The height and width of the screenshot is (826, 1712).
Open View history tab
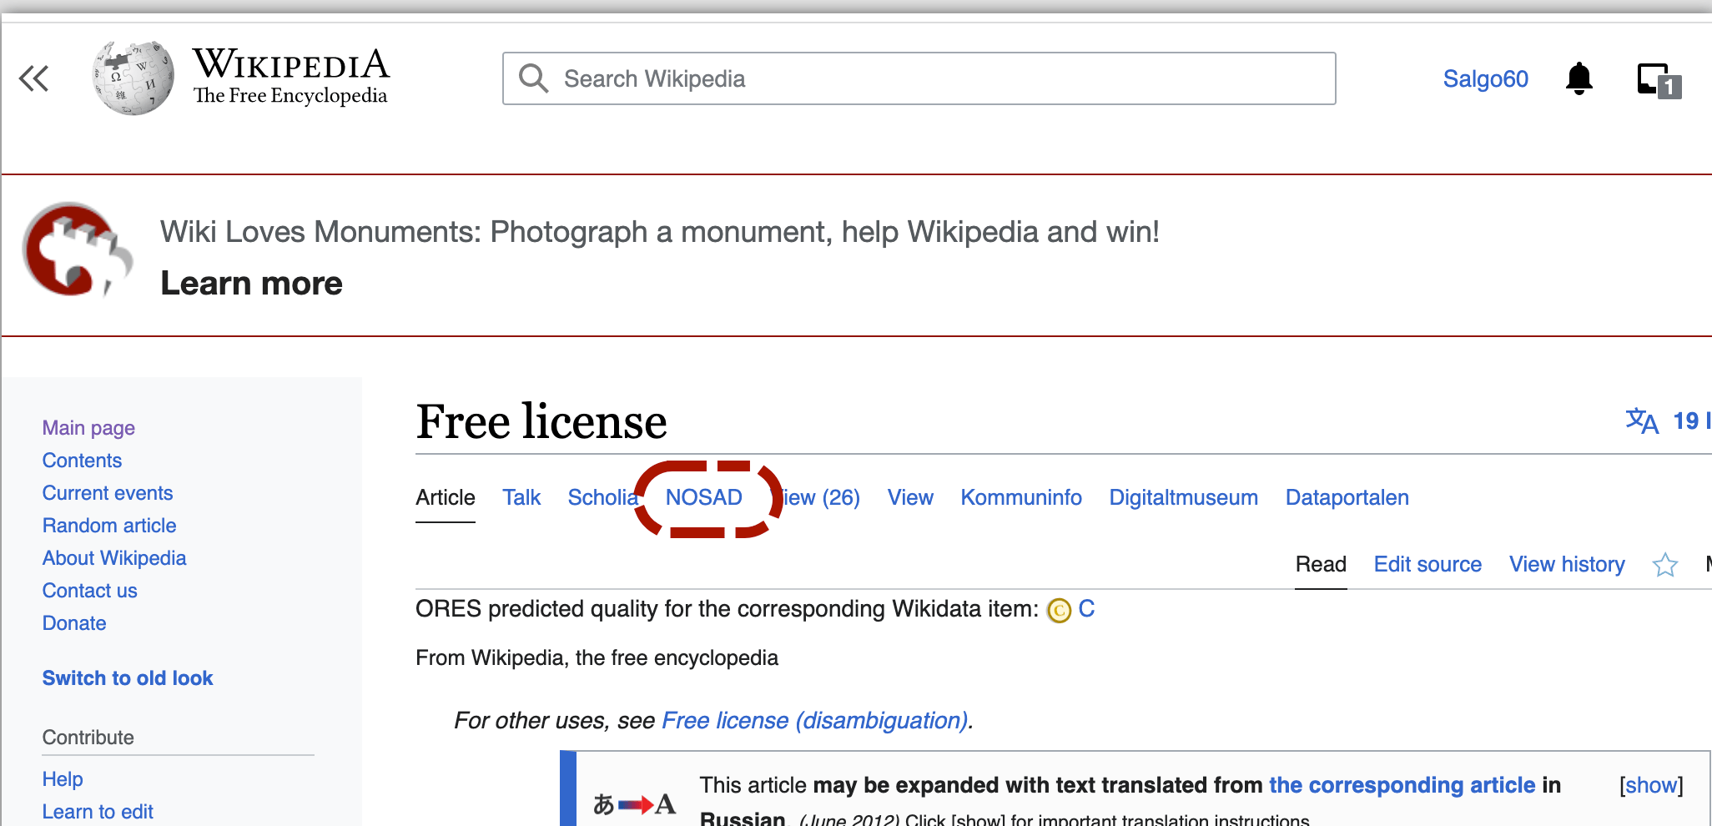(x=1566, y=565)
